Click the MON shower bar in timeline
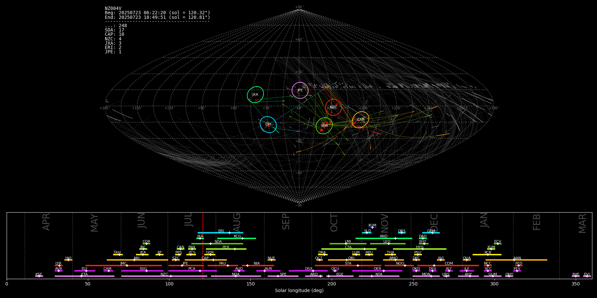Screen dimensions: 597x298 426,276
